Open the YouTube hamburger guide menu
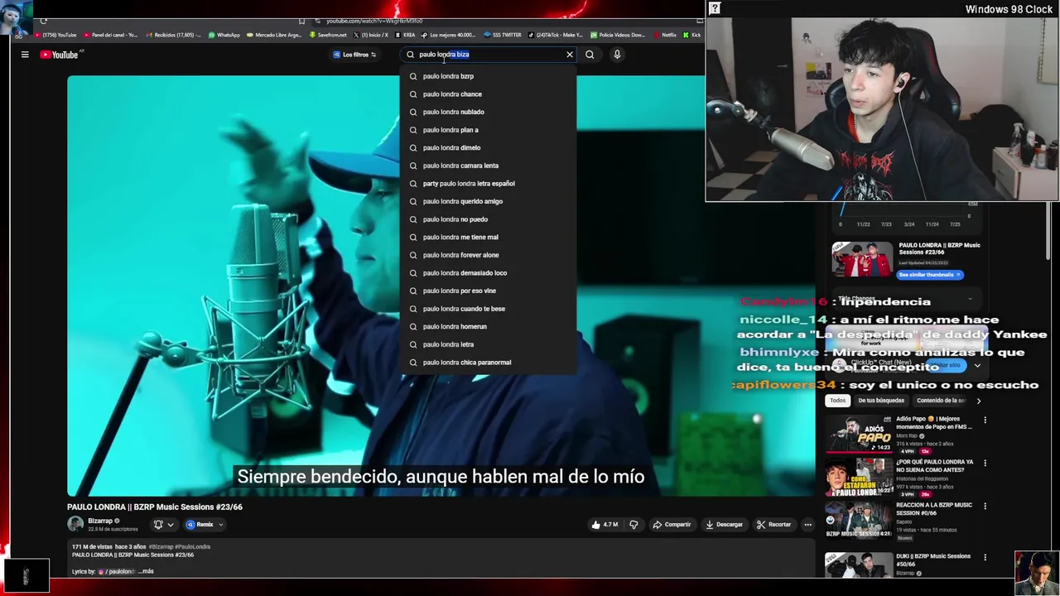This screenshot has height=596, width=1060. (x=25, y=55)
